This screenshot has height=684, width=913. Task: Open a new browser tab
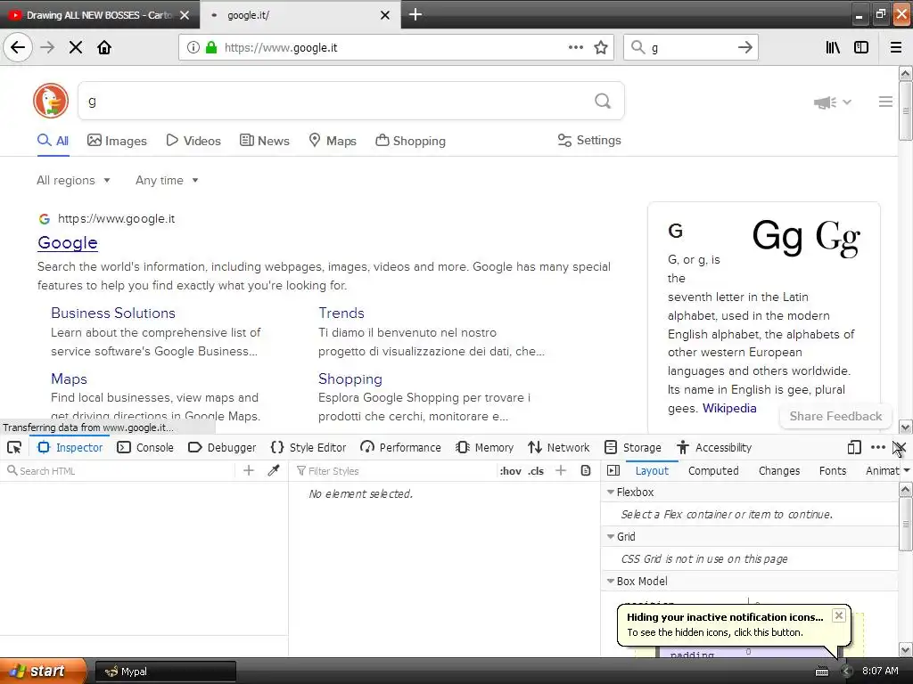(415, 14)
